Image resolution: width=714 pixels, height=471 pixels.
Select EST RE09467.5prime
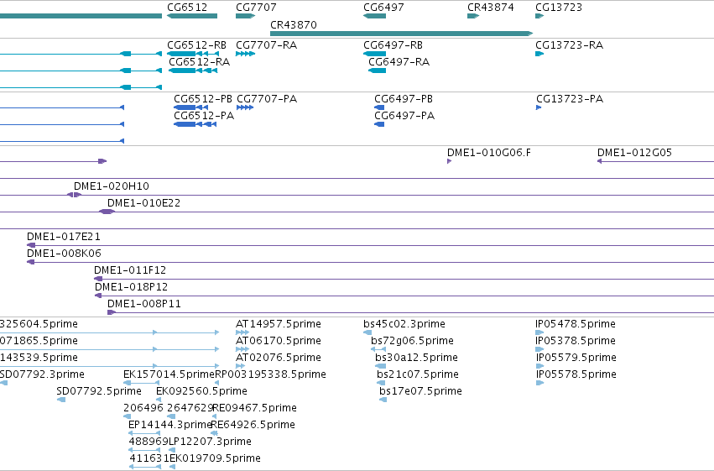coord(215,416)
